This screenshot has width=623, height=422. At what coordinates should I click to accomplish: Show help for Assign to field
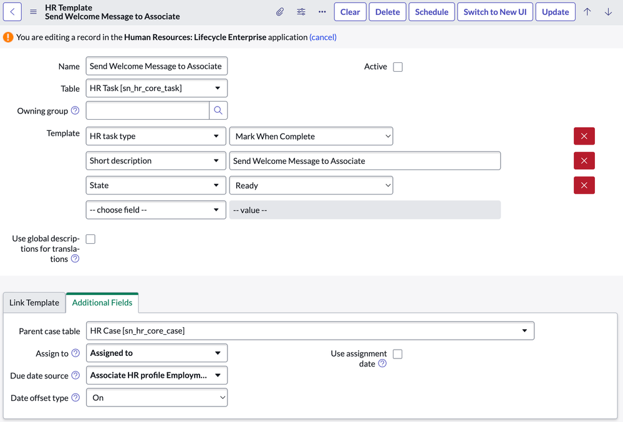click(75, 353)
